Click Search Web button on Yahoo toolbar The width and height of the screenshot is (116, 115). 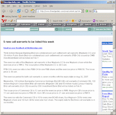(x=58, y=21)
